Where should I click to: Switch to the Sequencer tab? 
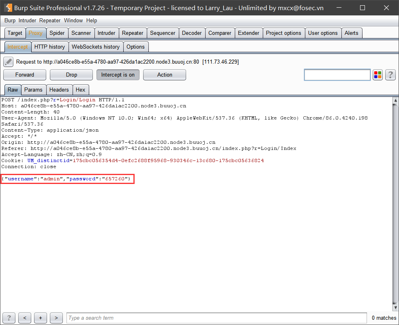pyautogui.click(x=163, y=33)
